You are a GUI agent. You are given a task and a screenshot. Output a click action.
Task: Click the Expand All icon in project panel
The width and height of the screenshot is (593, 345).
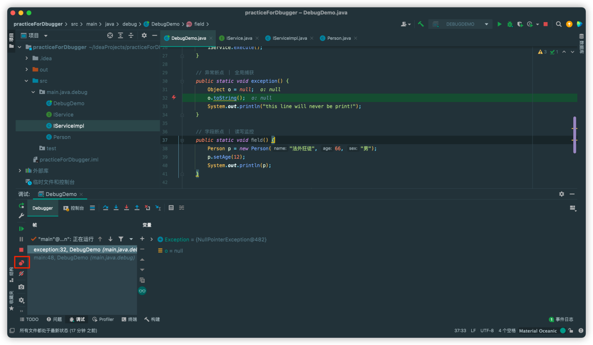coord(120,35)
